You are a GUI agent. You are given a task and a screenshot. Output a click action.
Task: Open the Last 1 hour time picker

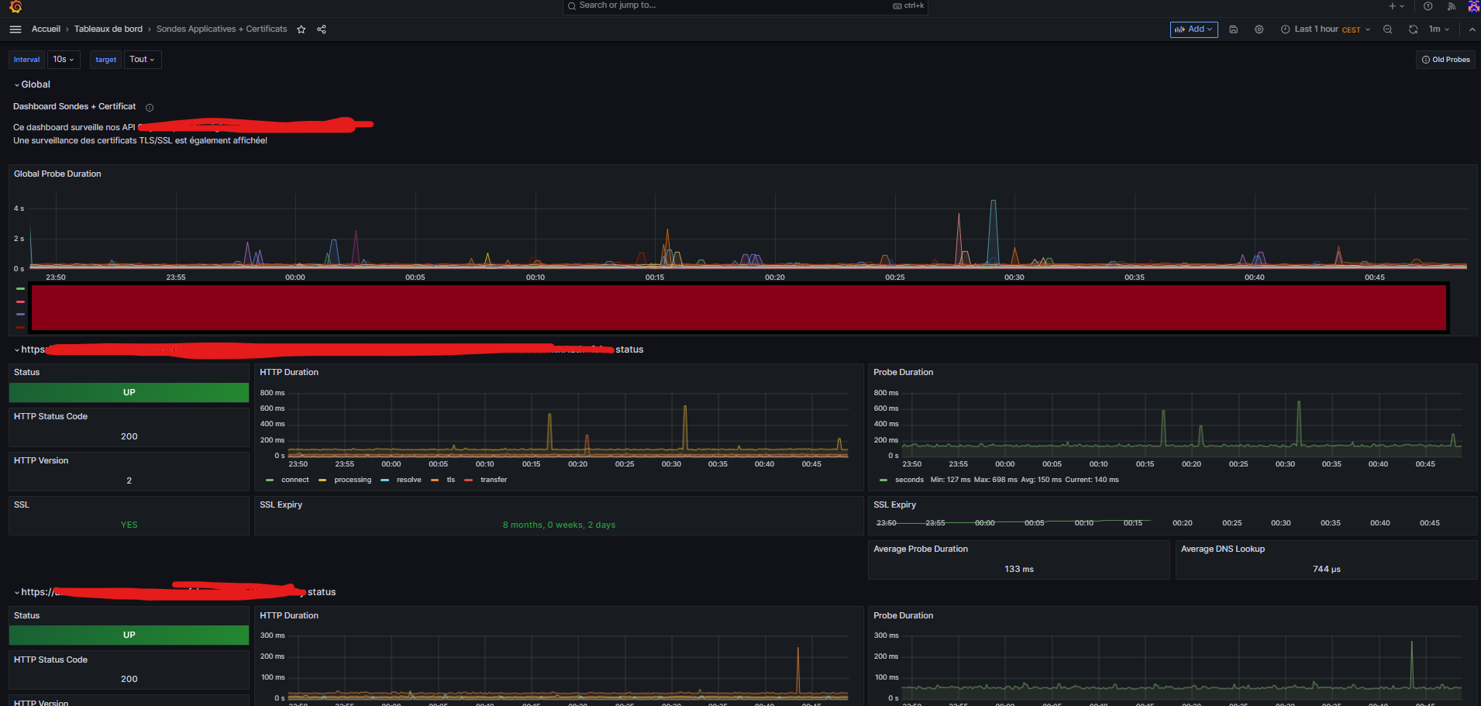click(x=1324, y=29)
